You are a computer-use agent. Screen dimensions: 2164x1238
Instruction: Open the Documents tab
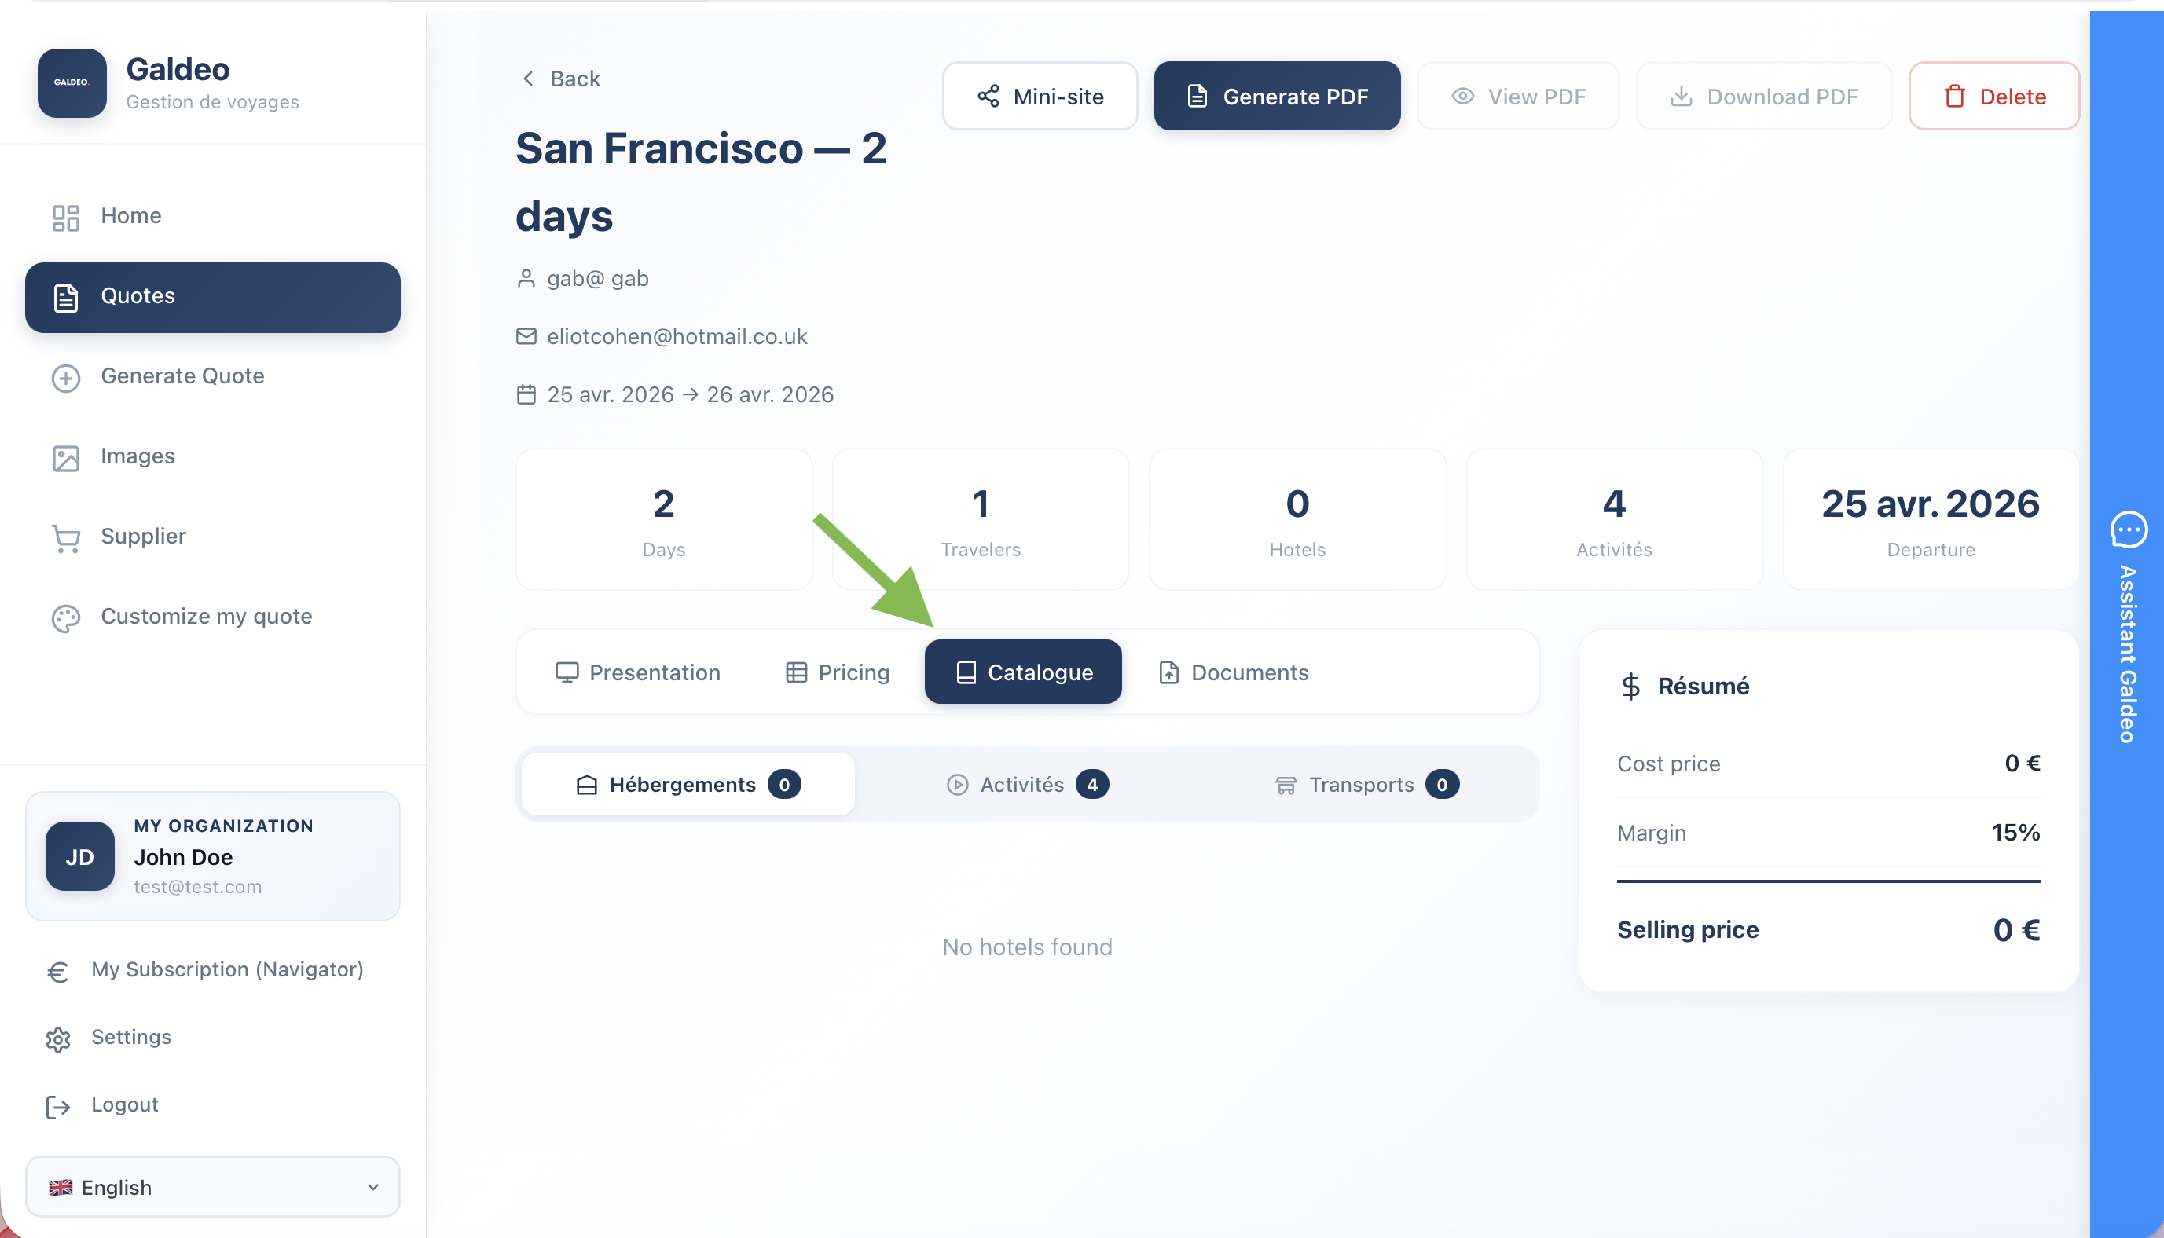1234,672
